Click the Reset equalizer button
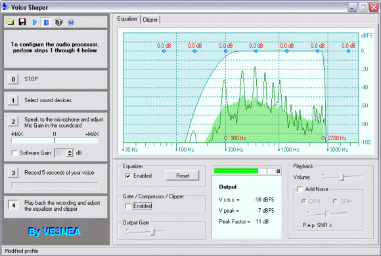381x256 pixels. point(182,175)
